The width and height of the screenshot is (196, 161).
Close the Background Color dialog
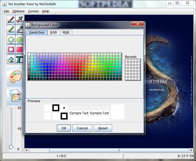tap(137, 24)
